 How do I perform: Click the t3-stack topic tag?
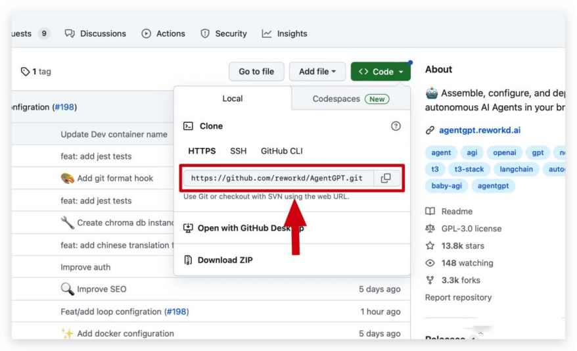pos(469,169)
